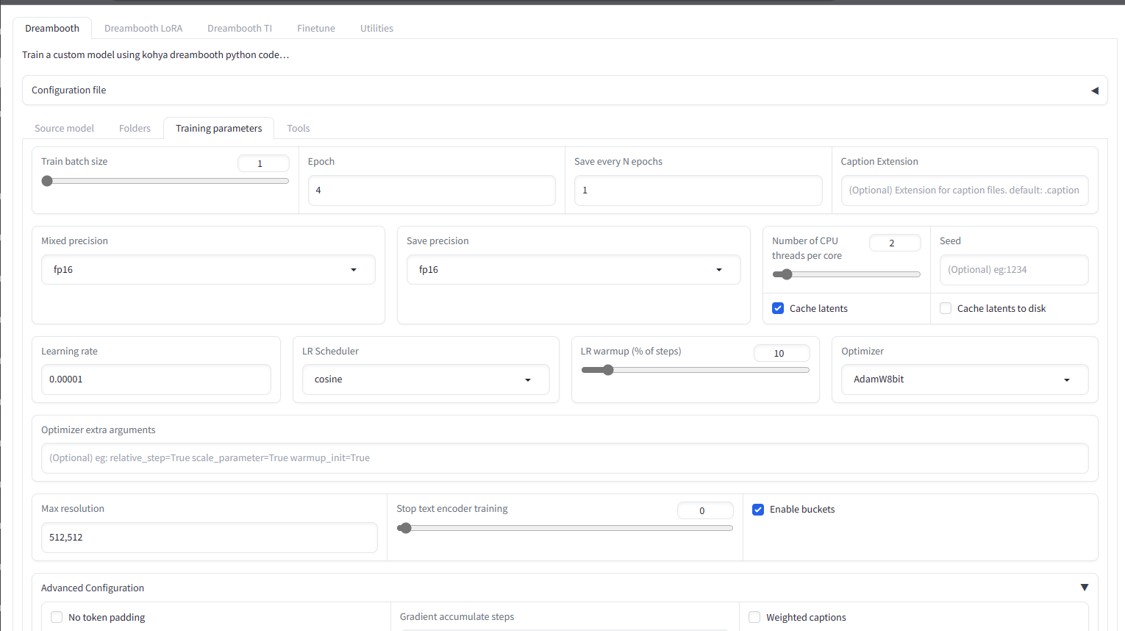
Task: Click the Max resolution field
Action: pos(210,538)
